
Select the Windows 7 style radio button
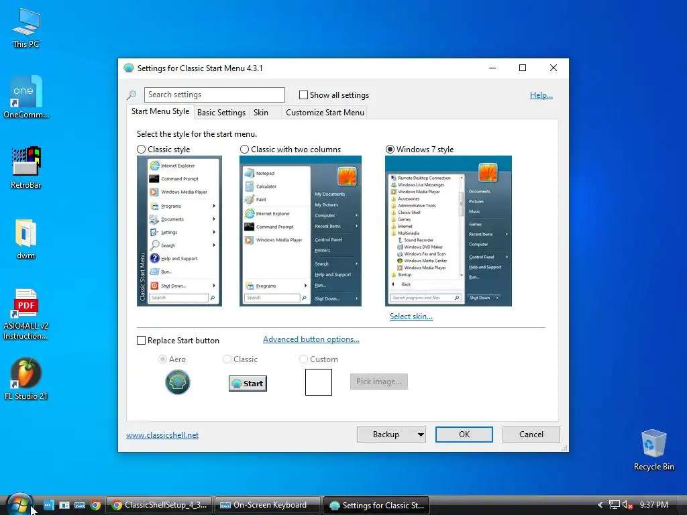pyautogui.click(x=390, y=150)
